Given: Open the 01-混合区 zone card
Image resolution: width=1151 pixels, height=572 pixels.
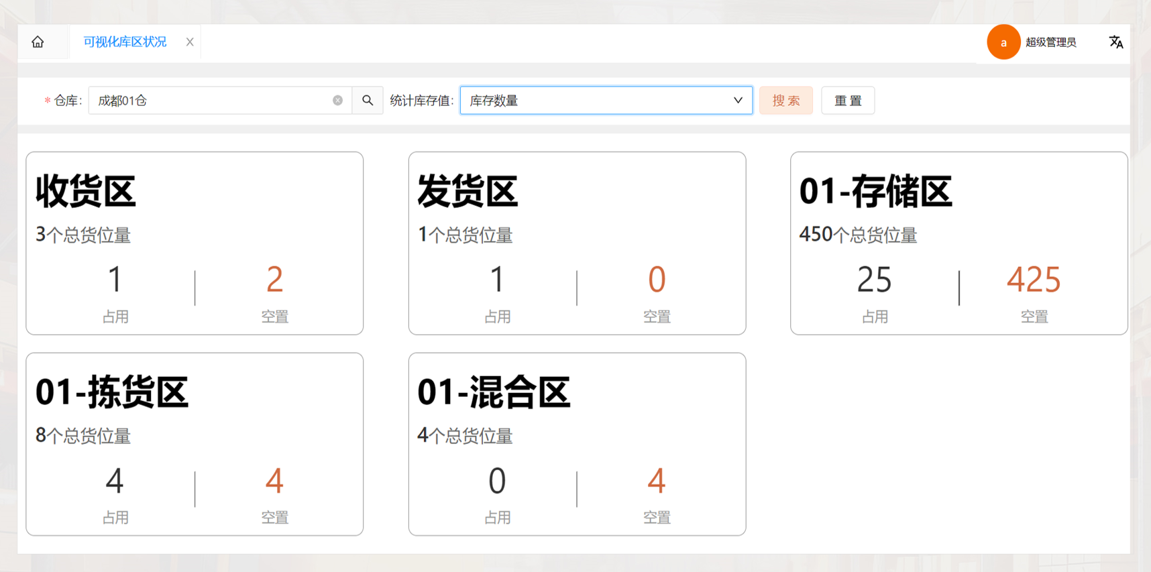Looking at the screenshot, I should point(577,444).
